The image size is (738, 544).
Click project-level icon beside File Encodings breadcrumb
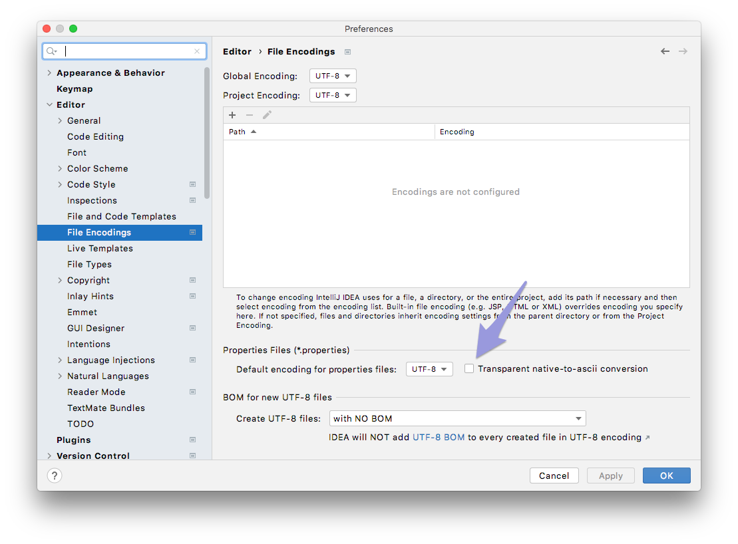(347, 52)
